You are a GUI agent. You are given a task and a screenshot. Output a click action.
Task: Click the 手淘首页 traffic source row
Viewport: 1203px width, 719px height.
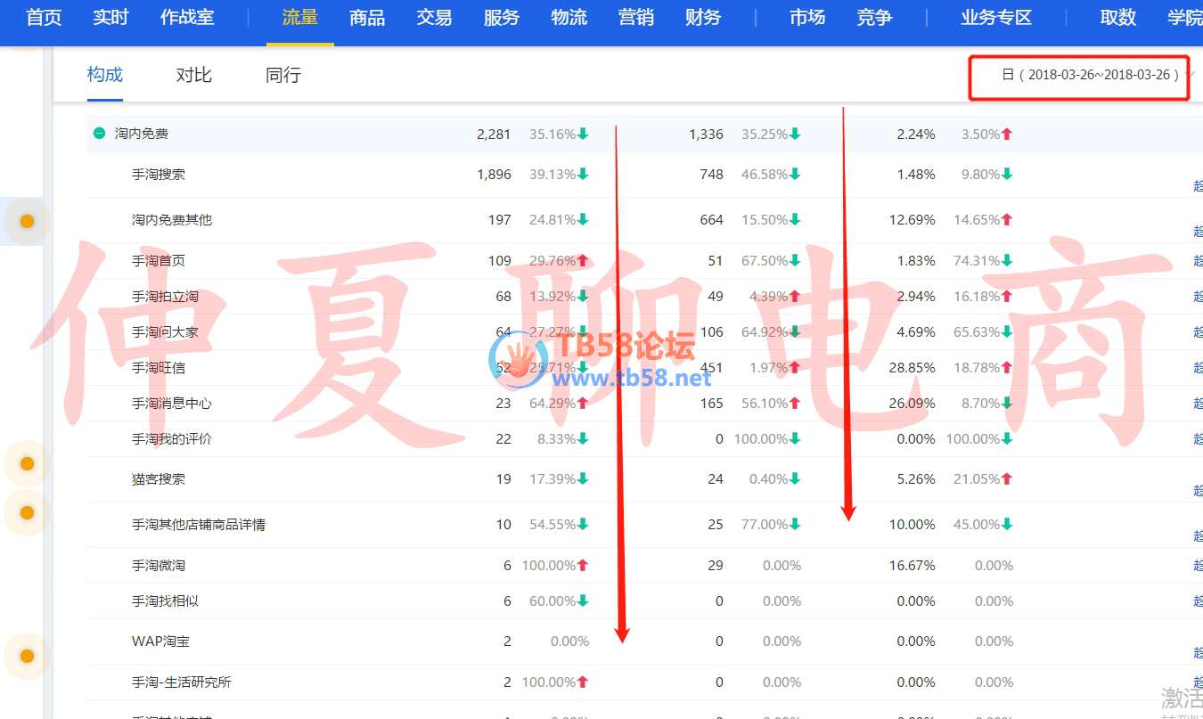coord(159,261)
